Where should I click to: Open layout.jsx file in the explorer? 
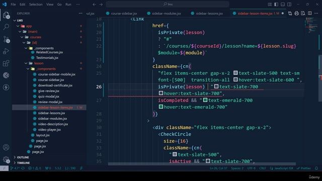(42, 135)
